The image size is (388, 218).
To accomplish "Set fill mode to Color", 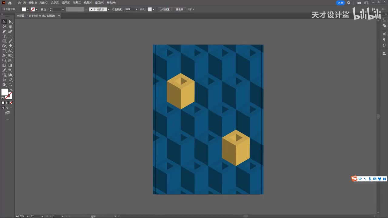I will coord(3,103).
